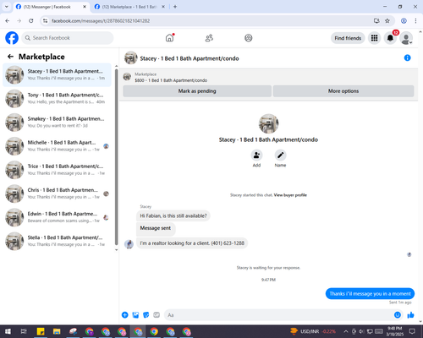Open the tab search dropdown arrow
This screenshot has height=338, width=423.
[x=7, y=7]
